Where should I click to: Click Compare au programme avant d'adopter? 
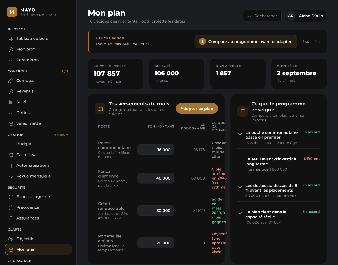[x=246, y=41]
